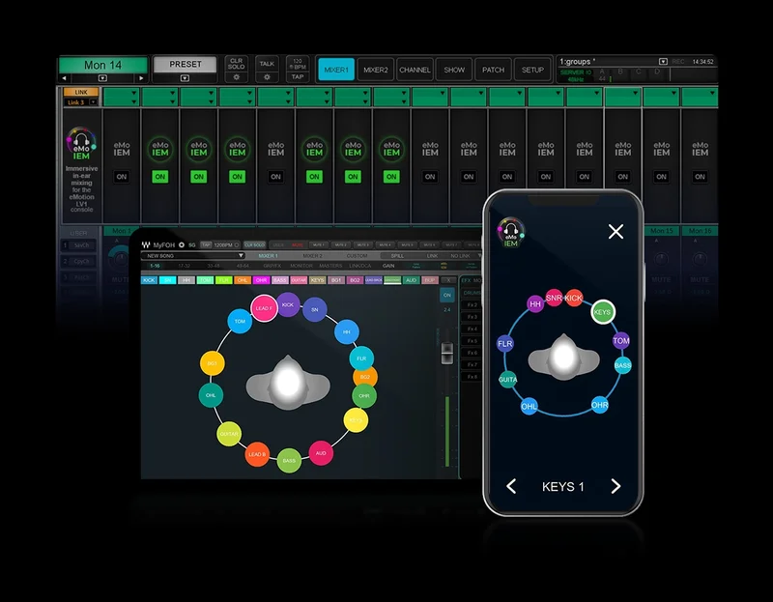Open the SETUP tab

(x=532, y=70)
